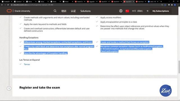Open the user account profile icon
Image resolution: width=180 pixels, height=101 pixels.
pyautogui.click(x=121, y=11)
